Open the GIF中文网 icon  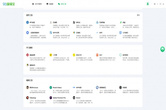(51, 33)
